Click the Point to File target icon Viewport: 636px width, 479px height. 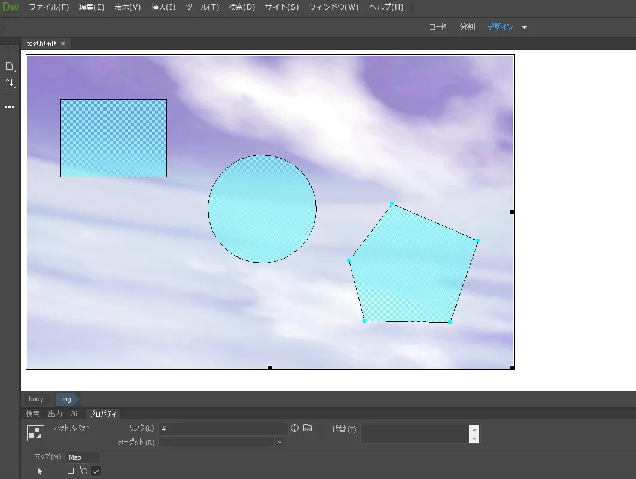pos(294,428)
